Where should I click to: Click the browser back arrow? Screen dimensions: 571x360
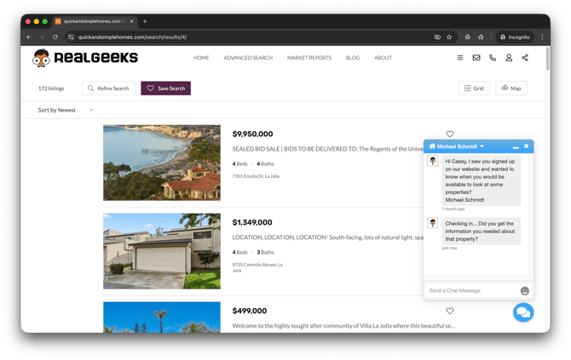[x=29, y=37]
